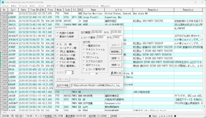Open the 検索(S) menu
This screenshot has width=206, height=118.
tap(14, 6)
